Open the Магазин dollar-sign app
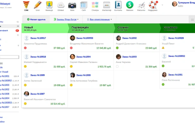195x128 pixels. pyautogui.click(x=129, y=5)
